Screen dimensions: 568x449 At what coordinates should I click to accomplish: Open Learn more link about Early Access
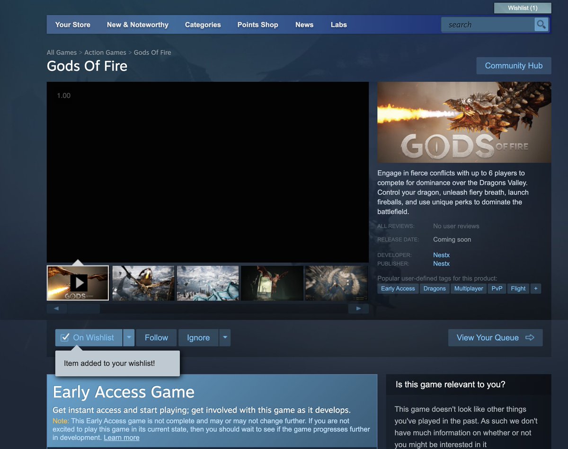[122, 438]
